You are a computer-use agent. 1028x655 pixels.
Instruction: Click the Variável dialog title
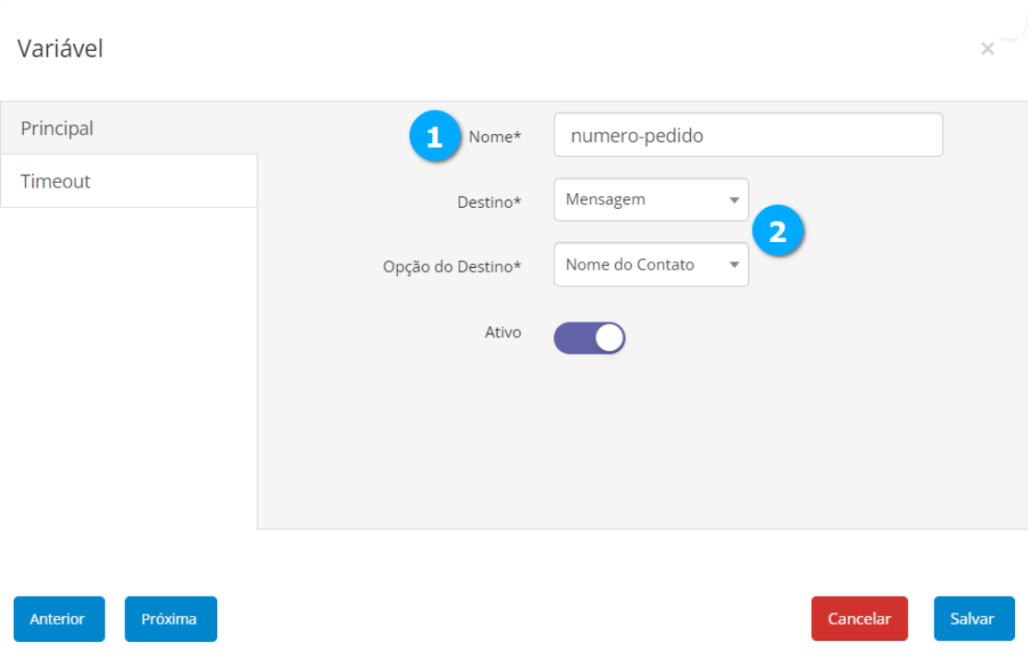[x=60, y=48]
